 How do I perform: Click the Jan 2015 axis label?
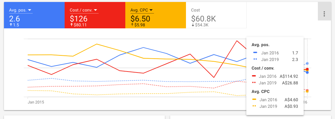click(x=36, y=102)
